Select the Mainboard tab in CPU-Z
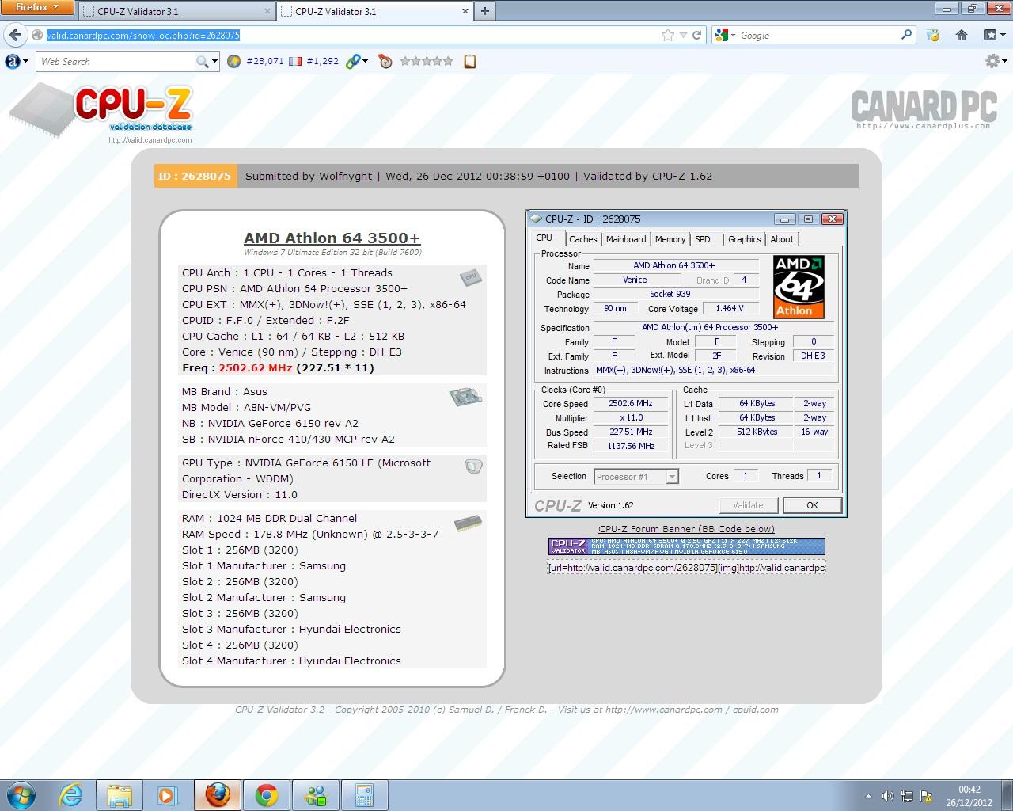The height and width of the screenshot is (811, 1013). click(626, 239)
